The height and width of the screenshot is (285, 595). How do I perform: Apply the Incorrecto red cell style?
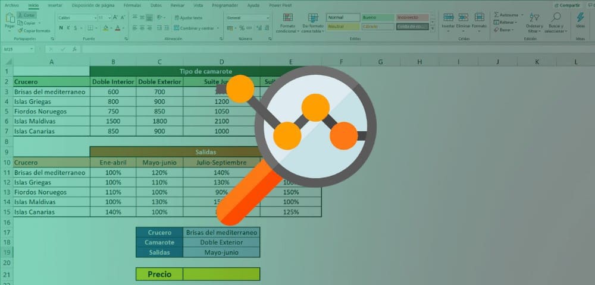coord(412,17)
